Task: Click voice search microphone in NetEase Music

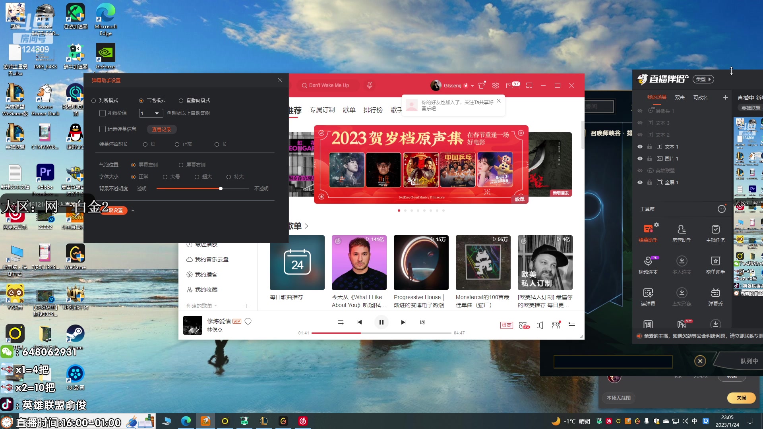Action: (370, 85)
